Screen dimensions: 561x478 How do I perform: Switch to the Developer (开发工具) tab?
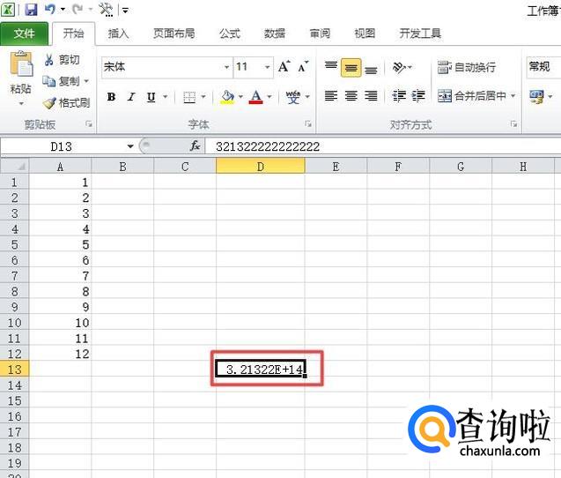tap(420, 34)
